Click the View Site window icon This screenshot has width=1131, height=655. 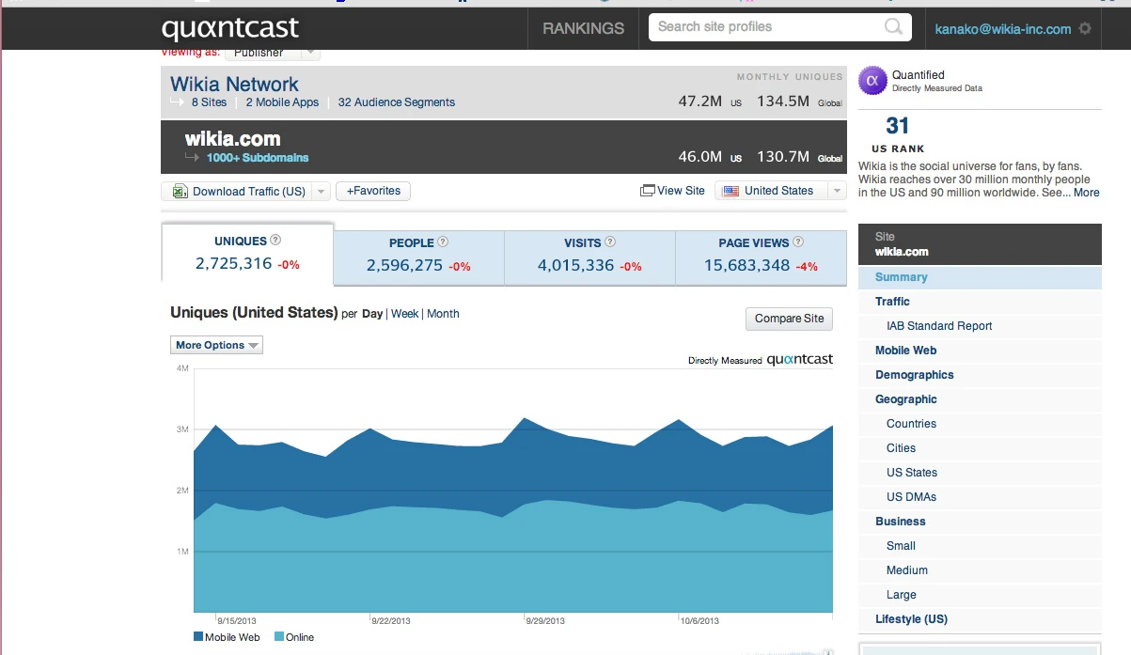tap(647, 191)
